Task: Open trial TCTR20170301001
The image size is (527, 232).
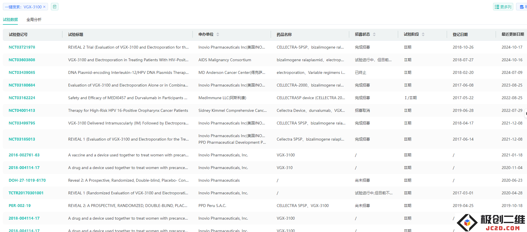Action: [x=26, y=193]
